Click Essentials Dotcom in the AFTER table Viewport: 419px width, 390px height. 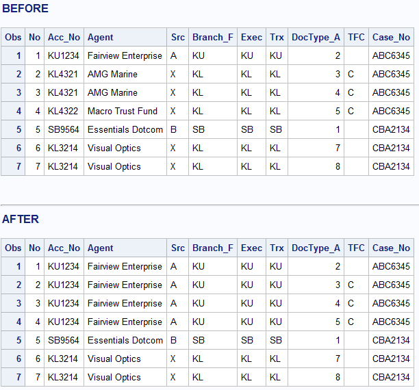pos(125,340)
